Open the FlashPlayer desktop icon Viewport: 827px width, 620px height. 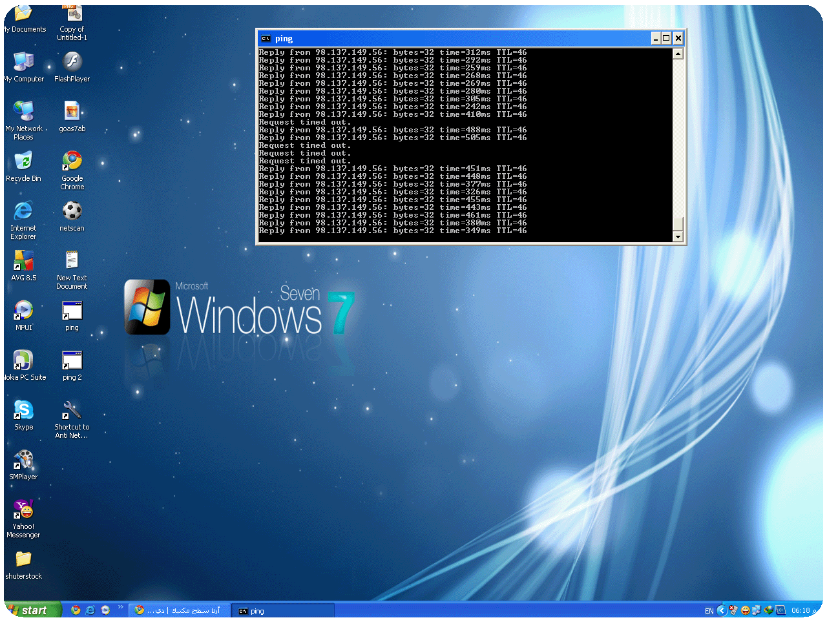click(x=72, y=62)
